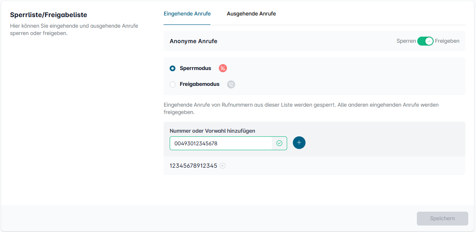The height and width of the screenshot is (232, 476).
Task: Click the grey phone icon beside Freigabemodus
Action: point(231,85)
